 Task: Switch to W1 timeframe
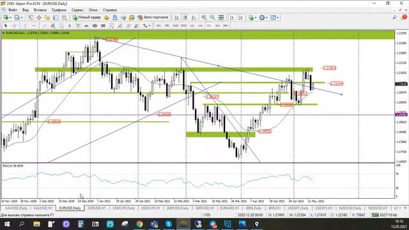click(x=217, y=26)
